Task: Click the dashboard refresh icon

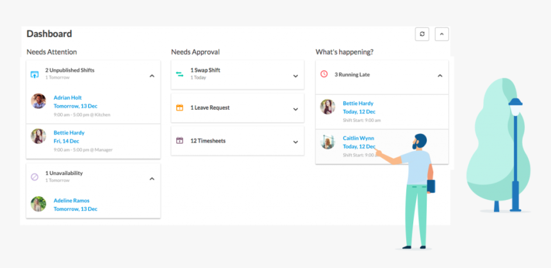Action: [x=422, y=35]
